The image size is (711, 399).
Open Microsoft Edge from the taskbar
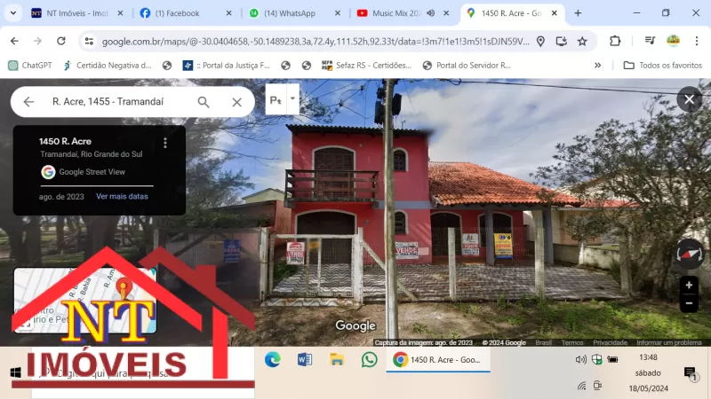point(273,360)
